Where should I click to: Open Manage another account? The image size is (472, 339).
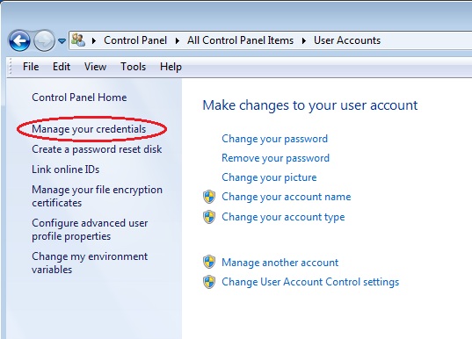280,263
